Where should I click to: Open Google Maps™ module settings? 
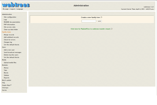[7, 85]
